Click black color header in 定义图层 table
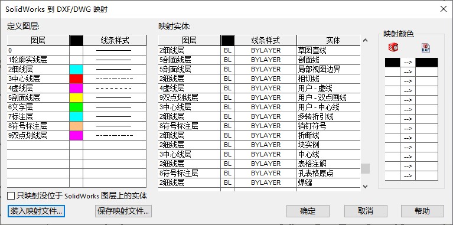 pos(76,40)
